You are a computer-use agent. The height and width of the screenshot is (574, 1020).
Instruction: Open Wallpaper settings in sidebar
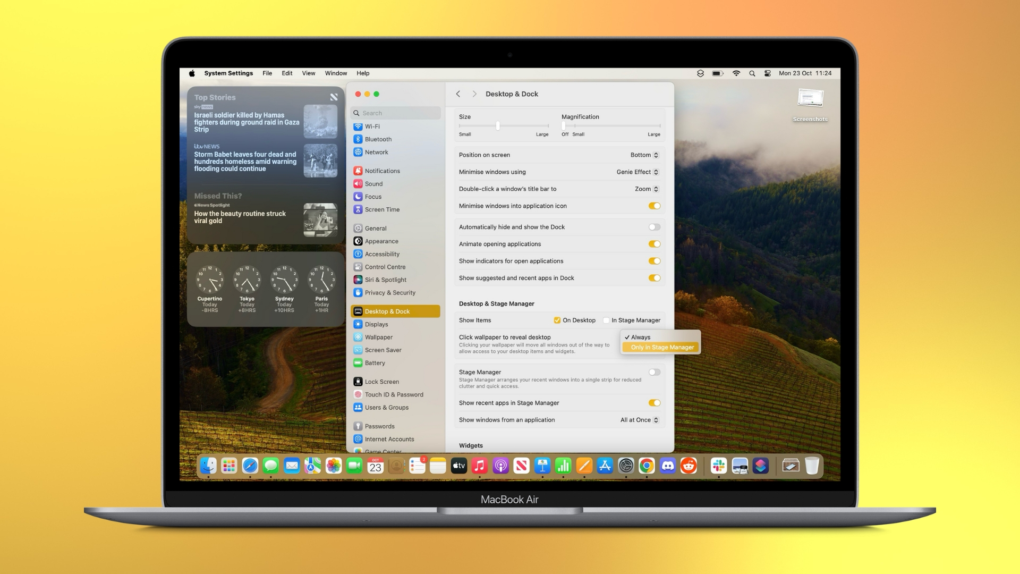(395, 337)
